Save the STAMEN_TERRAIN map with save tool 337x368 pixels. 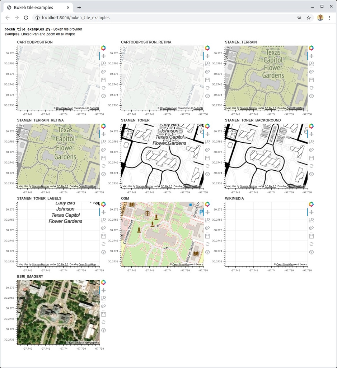click(x=312, y=79)
